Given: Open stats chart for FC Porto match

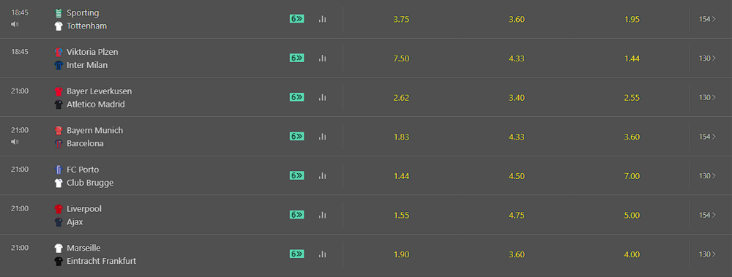Looking at the screenshot, I should tap(322, 176).
